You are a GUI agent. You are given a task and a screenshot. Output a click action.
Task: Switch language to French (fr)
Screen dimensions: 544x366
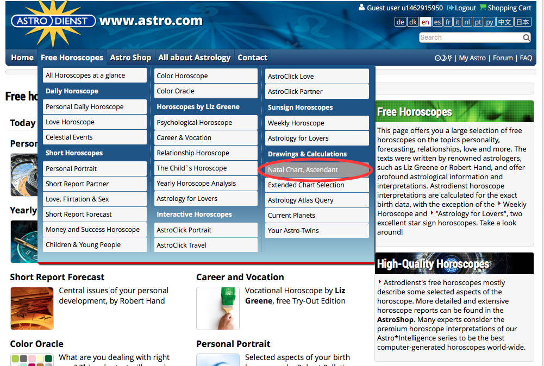(x=448, y=22)
